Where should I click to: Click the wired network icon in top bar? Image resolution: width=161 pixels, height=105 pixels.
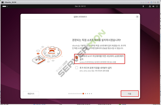point(150,6)
